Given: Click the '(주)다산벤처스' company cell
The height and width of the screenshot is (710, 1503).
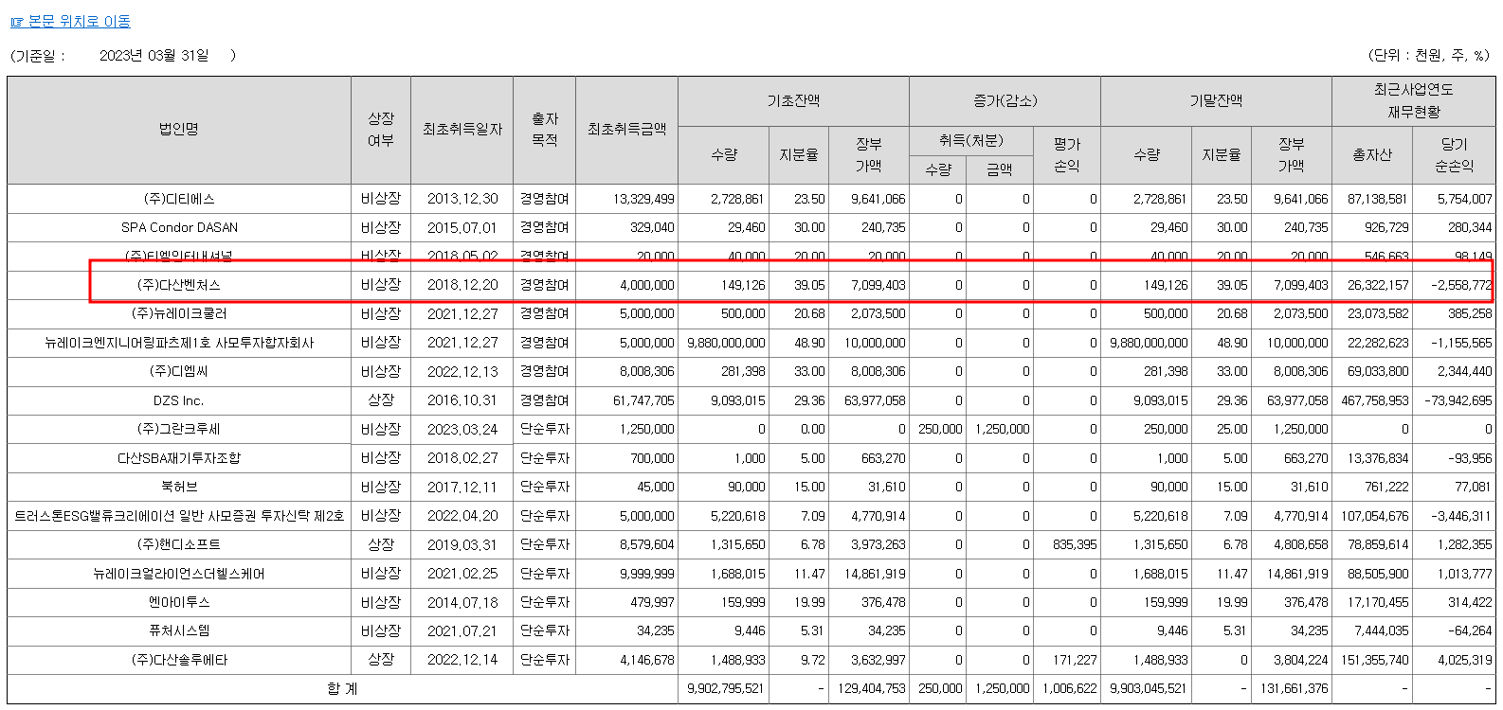Looking at the screenshot, I should 179,285.
